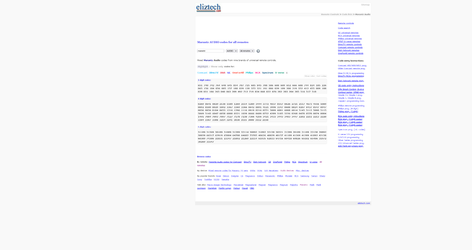Open the Bose popular brand link
The height and width of the screenshot is (250, 472).
[x=218, y=176]
